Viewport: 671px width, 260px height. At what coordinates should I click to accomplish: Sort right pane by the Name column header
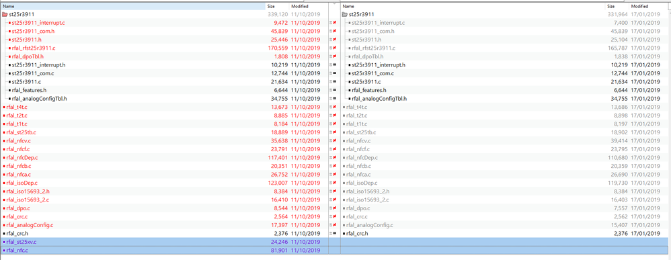click(x=473, y=7)
